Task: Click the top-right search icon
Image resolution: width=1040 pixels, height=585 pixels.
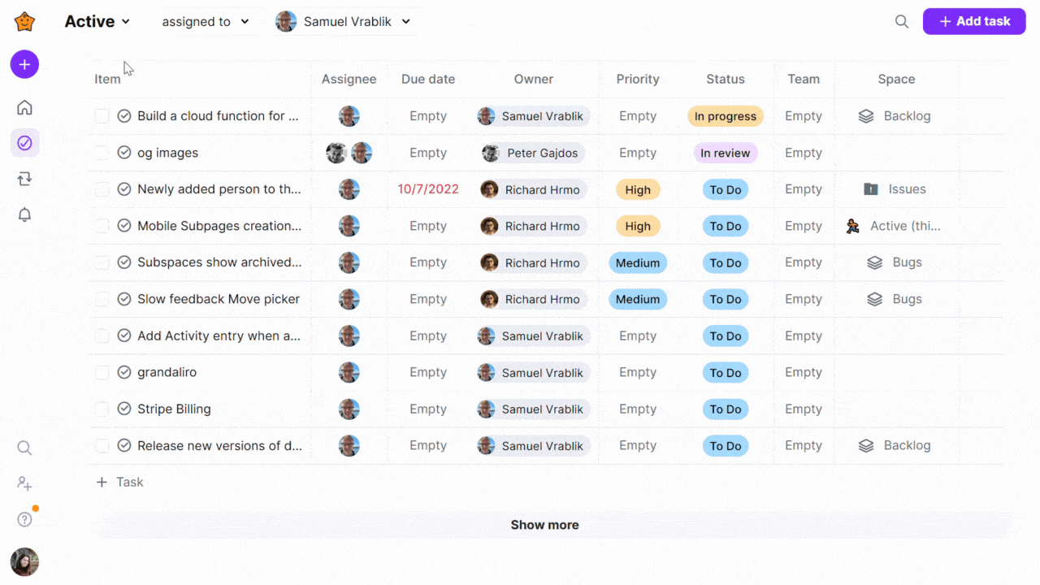Action: tap(902, 22)
